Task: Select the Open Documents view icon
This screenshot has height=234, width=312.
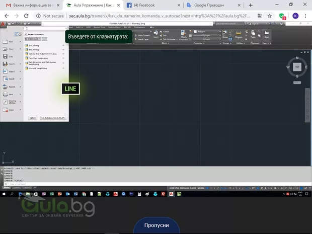Action: (20, 34)
